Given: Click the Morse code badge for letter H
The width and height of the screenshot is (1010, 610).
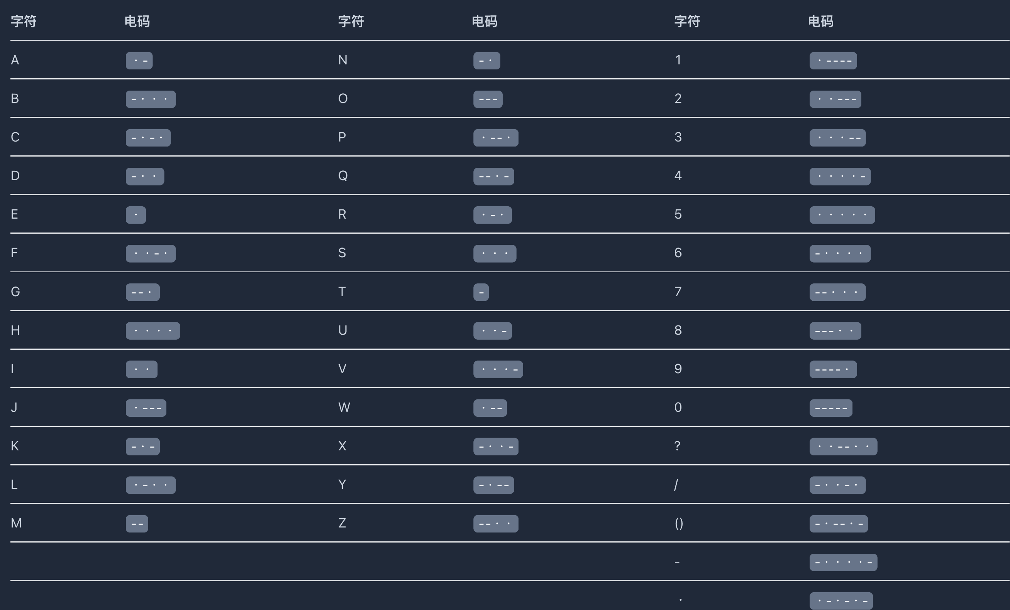Looking at the screenshot, I should (x=153, y=331).
